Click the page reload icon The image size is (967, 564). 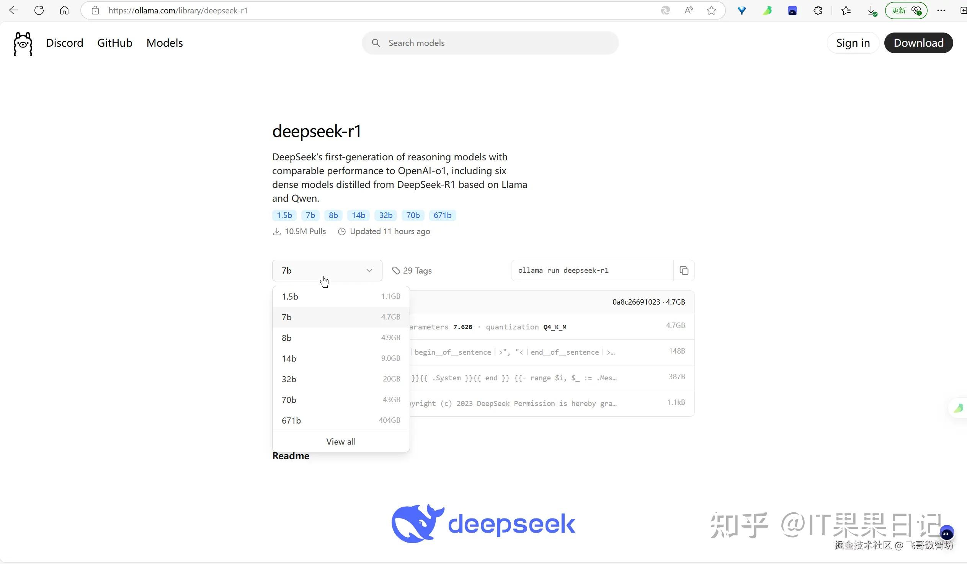39,10
